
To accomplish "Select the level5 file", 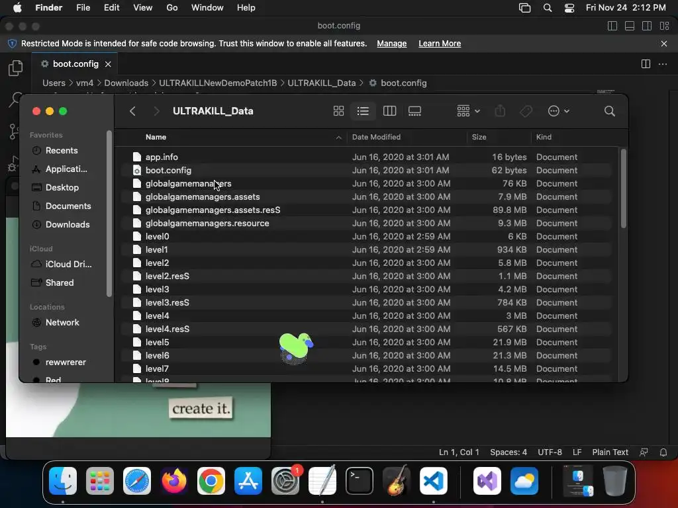I will point(366,342).
